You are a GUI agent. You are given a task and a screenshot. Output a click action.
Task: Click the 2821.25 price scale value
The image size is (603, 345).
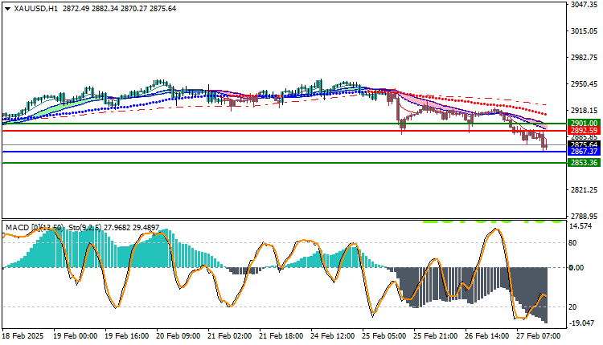(584, 190)
